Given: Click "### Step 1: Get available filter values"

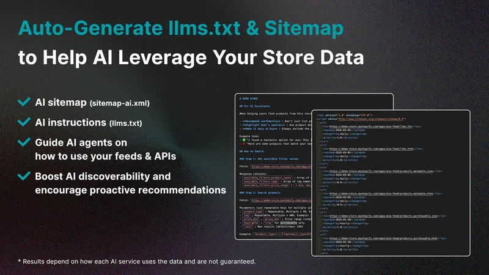Looking at the screenshot, I should pos(269,159).
